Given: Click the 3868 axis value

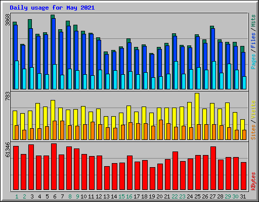Looking at the screenshot, I should [8, 20].
